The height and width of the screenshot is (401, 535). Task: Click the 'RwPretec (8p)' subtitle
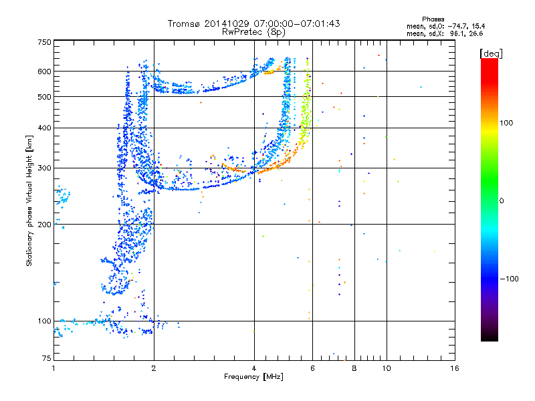253,32
